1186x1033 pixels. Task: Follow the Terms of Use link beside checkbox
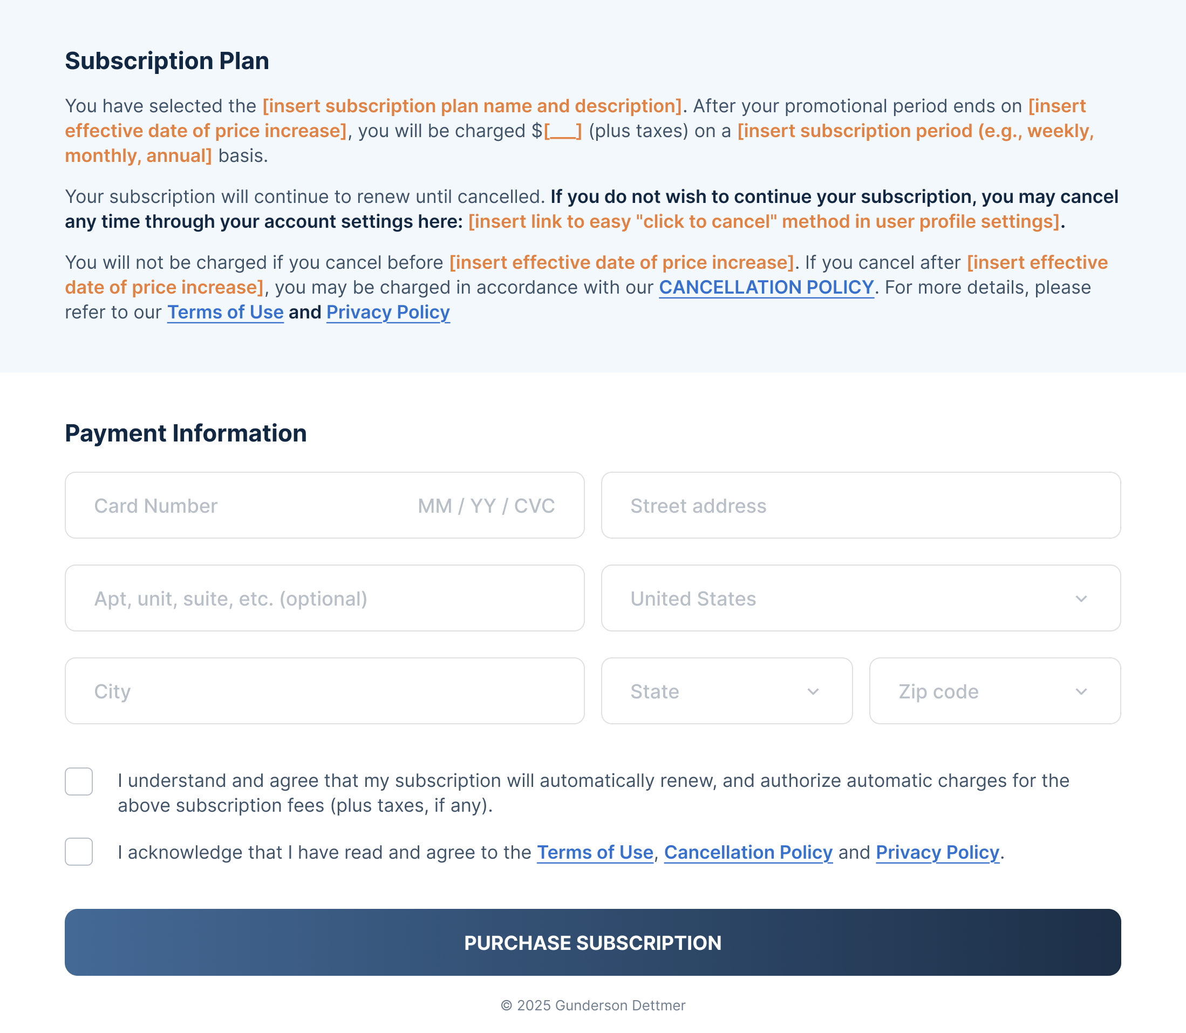coord(595,852)
